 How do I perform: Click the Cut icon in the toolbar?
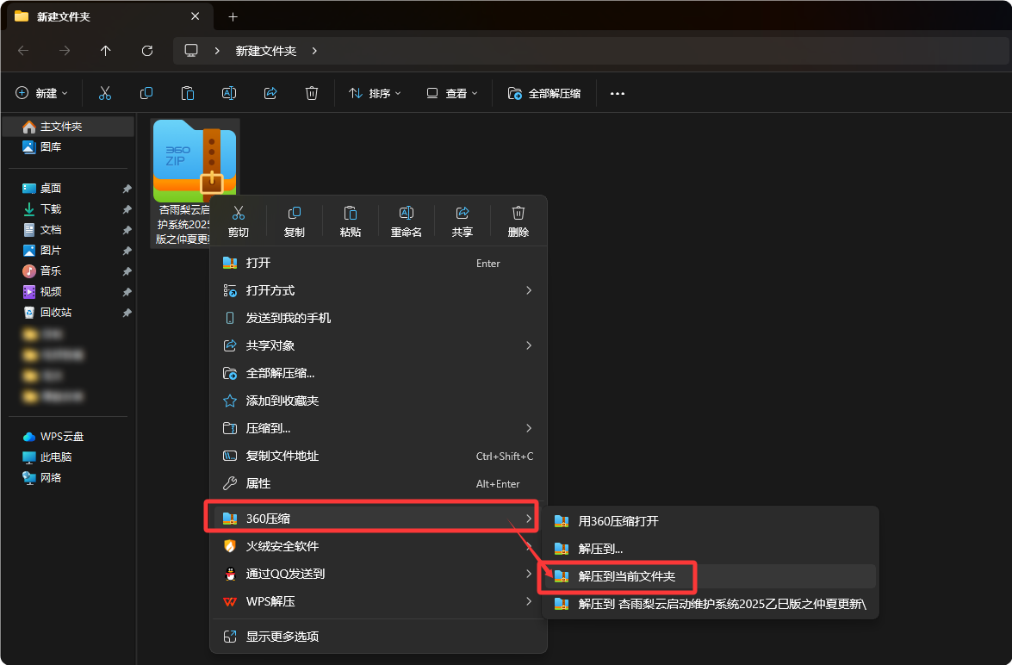point(104,94)
